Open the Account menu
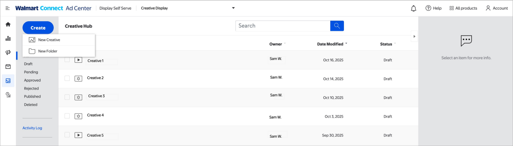Viewport: 513px width, 146px height. [x=497, y=8]
